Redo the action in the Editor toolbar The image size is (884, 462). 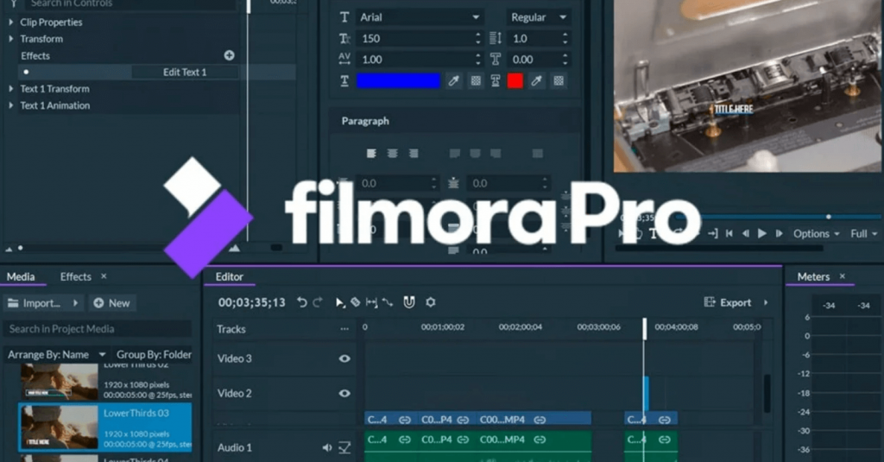click(318, 303)
